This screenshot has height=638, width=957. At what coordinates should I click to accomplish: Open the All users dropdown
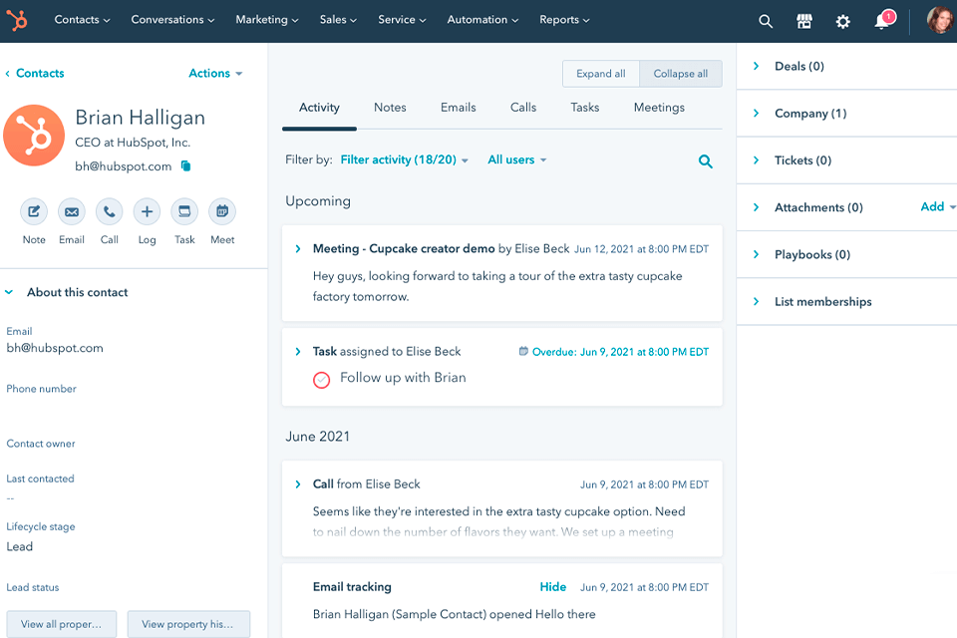(517, 159)
